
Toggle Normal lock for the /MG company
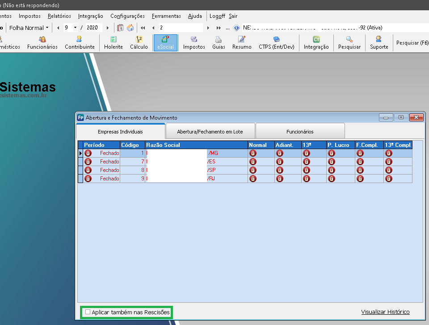tap(253, 153)
